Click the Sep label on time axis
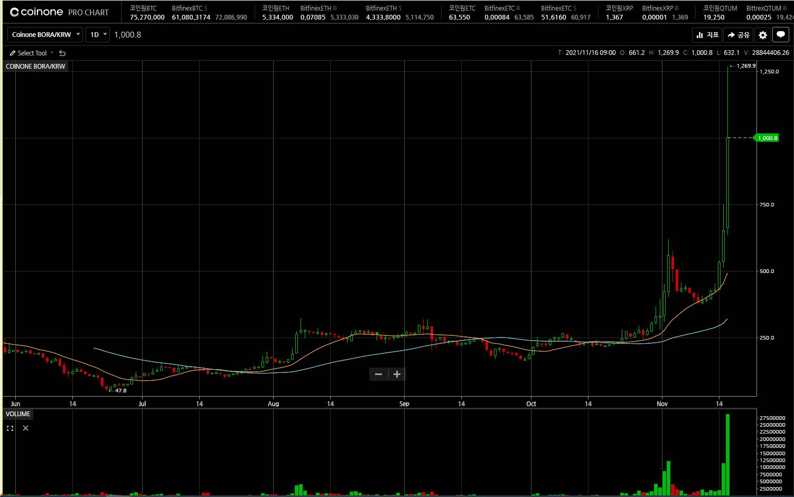This screenshot has width=794, height=497. click(x=404, y=404)
